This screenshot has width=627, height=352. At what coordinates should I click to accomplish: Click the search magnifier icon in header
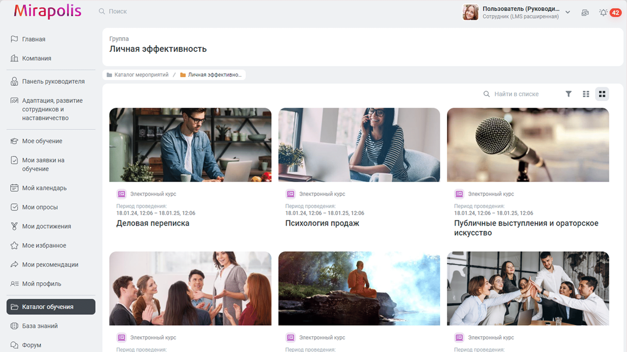tap(102, 11)
